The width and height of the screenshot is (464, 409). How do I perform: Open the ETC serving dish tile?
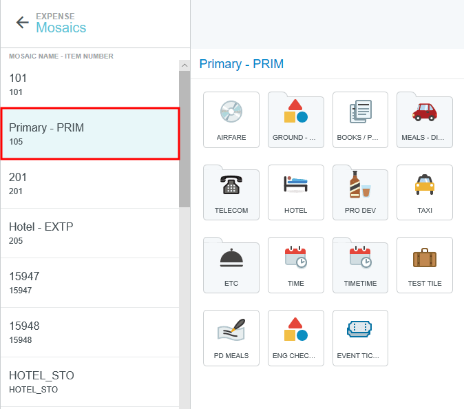(231, 265)
